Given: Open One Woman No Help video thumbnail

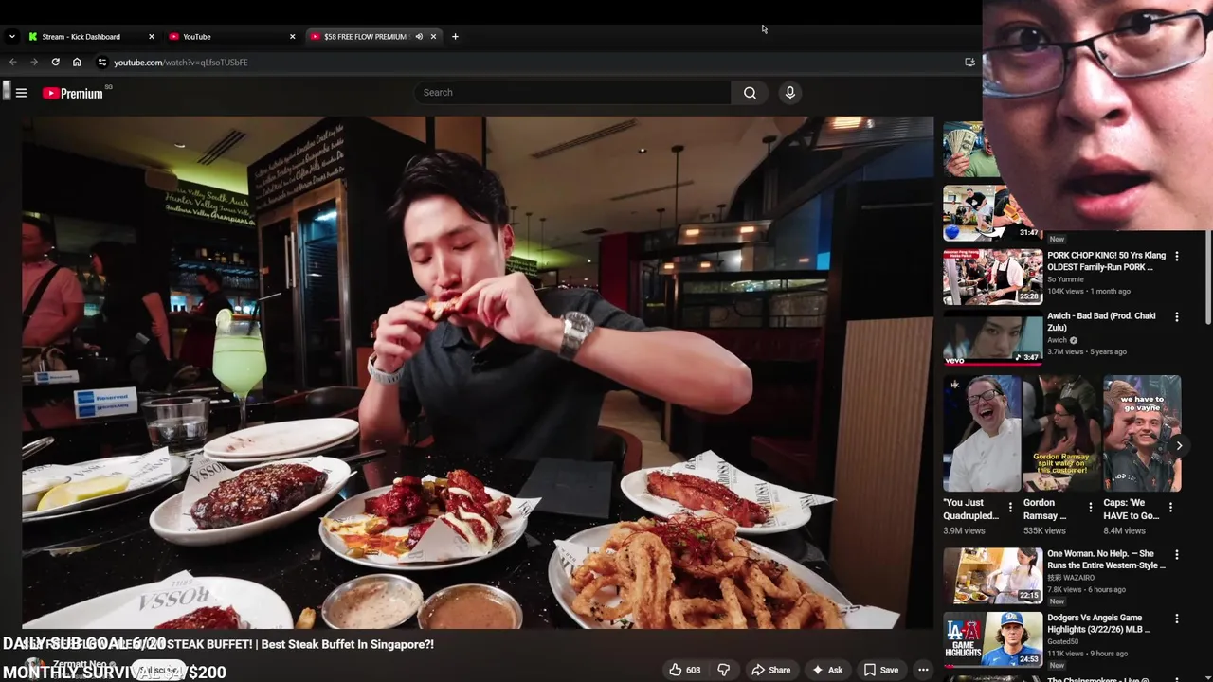Looking at the screenshot, I should 992,575.
